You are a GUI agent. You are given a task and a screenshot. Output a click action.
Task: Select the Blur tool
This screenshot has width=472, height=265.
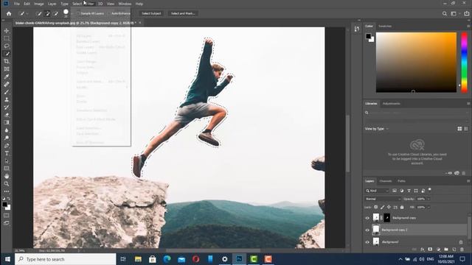7,130
